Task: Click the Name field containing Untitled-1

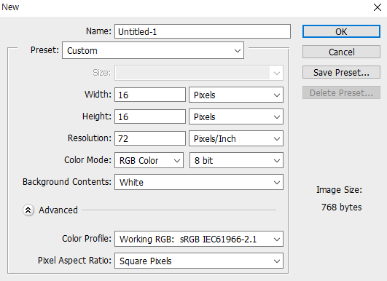Action: coord(203,31)
